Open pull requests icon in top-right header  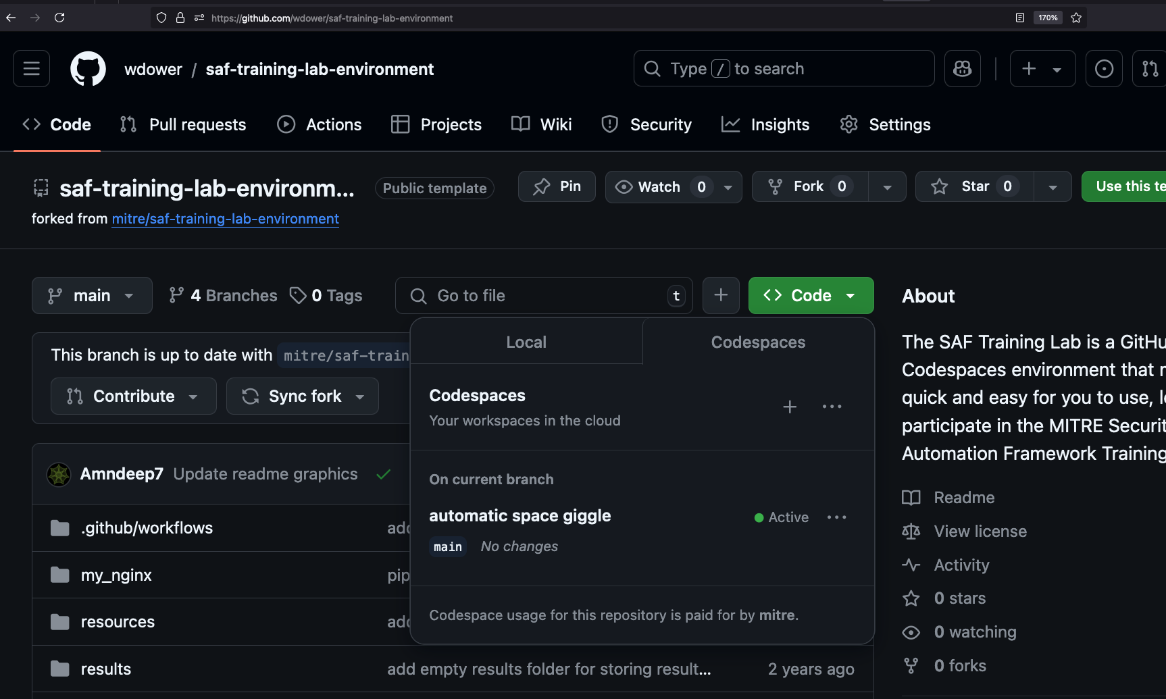1149,69
